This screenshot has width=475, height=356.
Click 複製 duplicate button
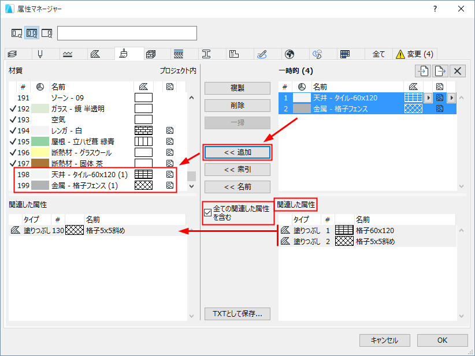[x=237, y=88]
